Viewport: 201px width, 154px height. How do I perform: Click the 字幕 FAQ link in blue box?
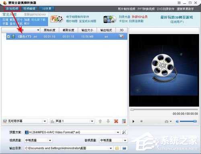tap(5, 24)
